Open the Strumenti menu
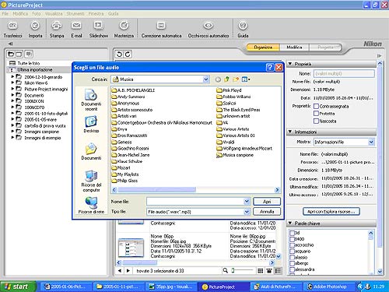This screenshot has width=389, height=292. pos(75,14)
